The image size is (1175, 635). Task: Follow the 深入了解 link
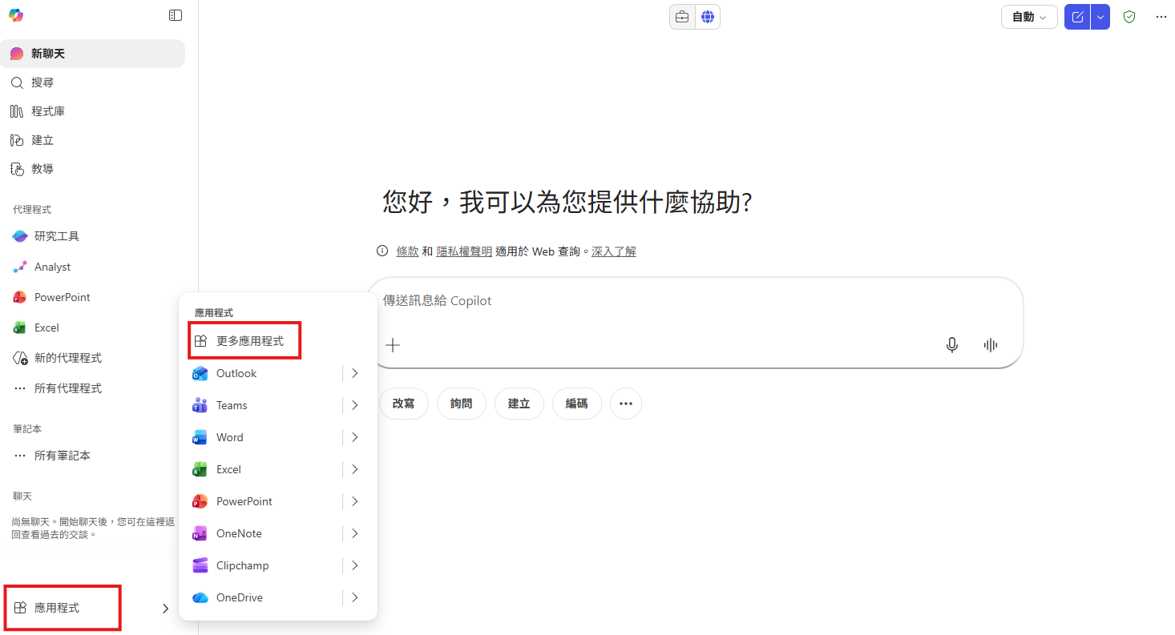click(x=614, y=251)
